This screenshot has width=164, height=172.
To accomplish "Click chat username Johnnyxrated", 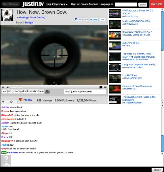I will pos(9,119).
